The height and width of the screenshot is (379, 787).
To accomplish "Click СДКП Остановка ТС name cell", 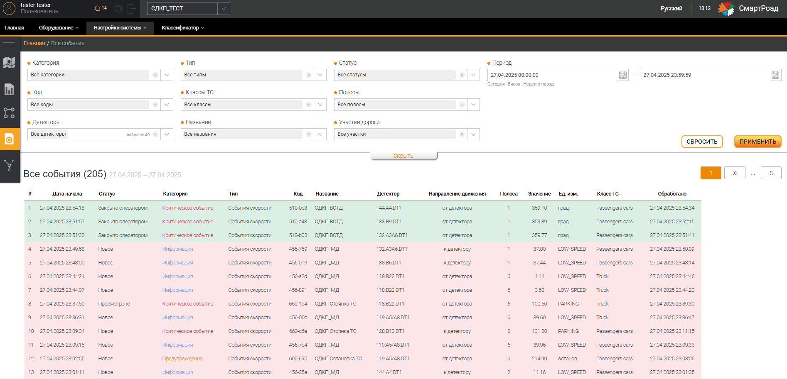I will click(338, 359).
